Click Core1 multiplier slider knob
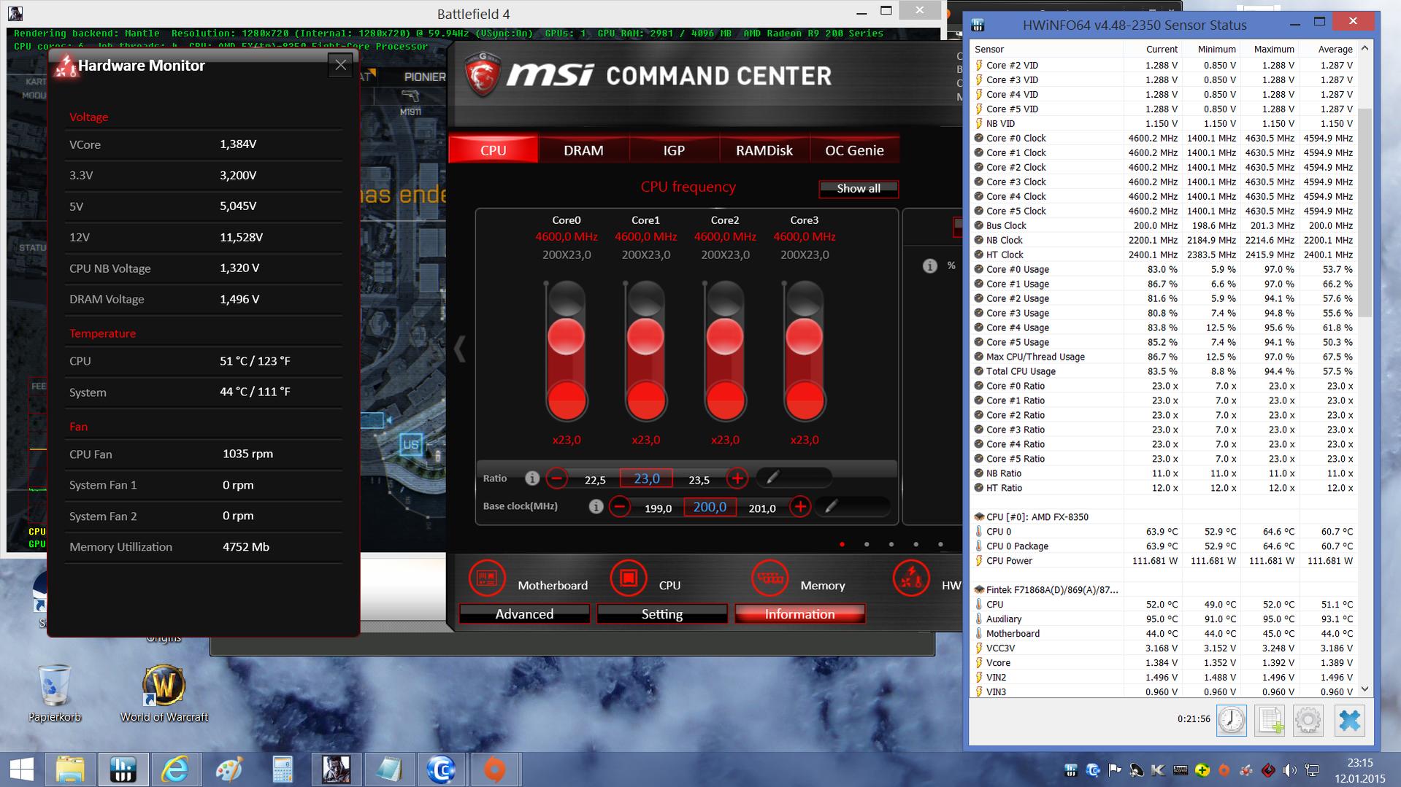Screen dimensions: 1401x787 tap(645, 336)
